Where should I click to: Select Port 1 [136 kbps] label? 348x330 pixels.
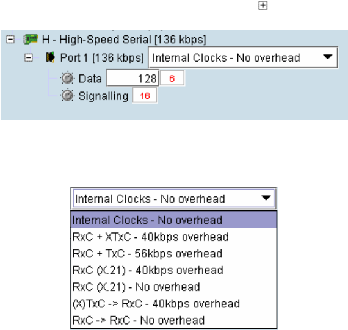(x=102, y=58)
